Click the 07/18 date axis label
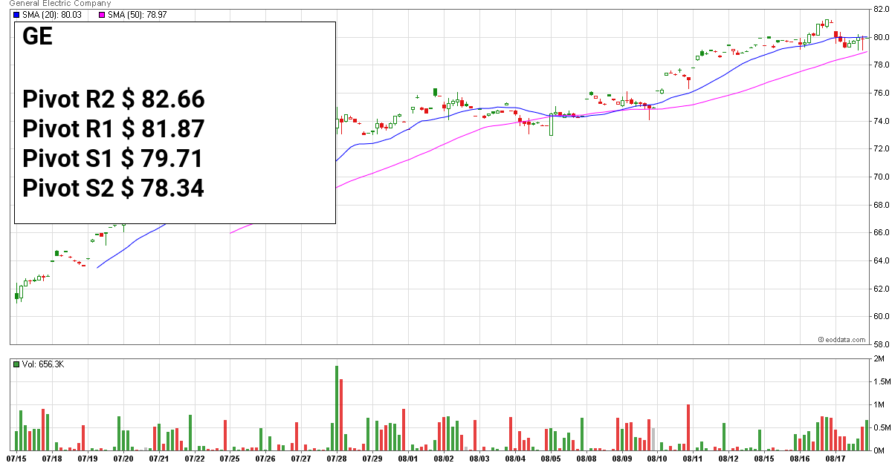The width and height of the screenshot is (892, 466). [x=52, y=459]
